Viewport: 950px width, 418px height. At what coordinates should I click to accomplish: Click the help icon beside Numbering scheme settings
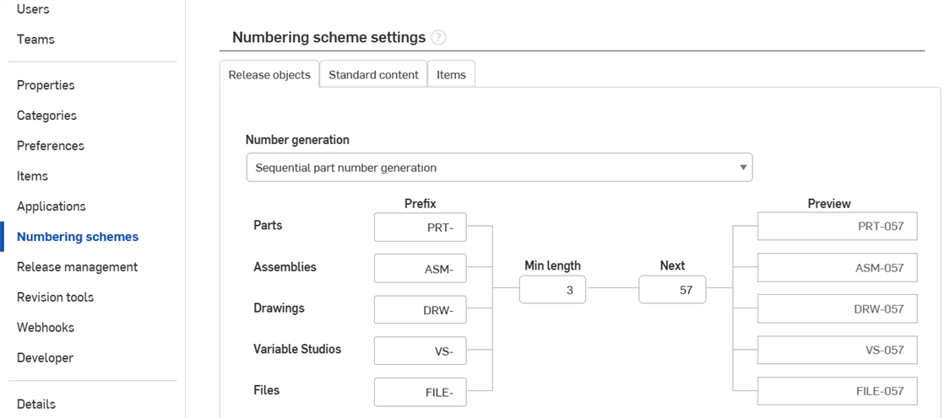pos(438,38)
